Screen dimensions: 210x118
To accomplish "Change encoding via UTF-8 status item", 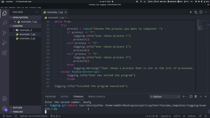I will 177,116.
